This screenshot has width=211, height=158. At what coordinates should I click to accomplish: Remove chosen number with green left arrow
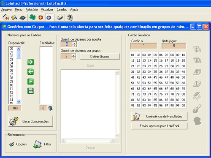click(30, 72)
